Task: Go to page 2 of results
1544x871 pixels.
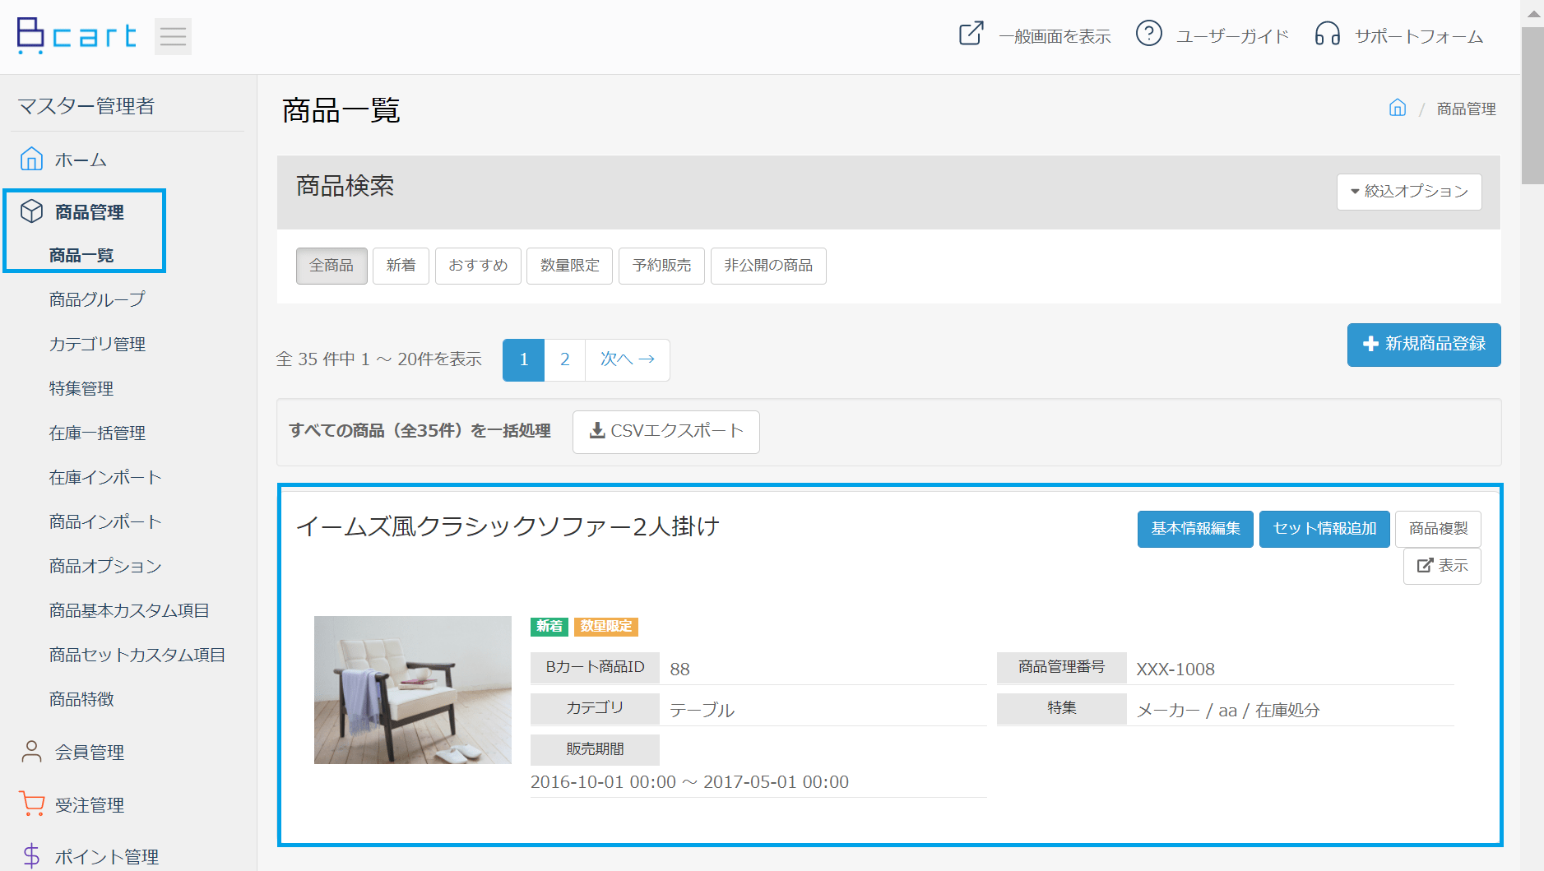Action: point(565,359)
